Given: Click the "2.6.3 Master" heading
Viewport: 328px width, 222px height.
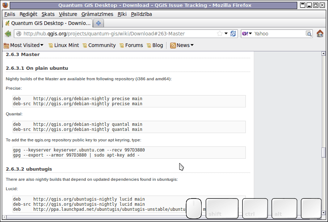Looking at the screenshot, I should tap(23, 55).
